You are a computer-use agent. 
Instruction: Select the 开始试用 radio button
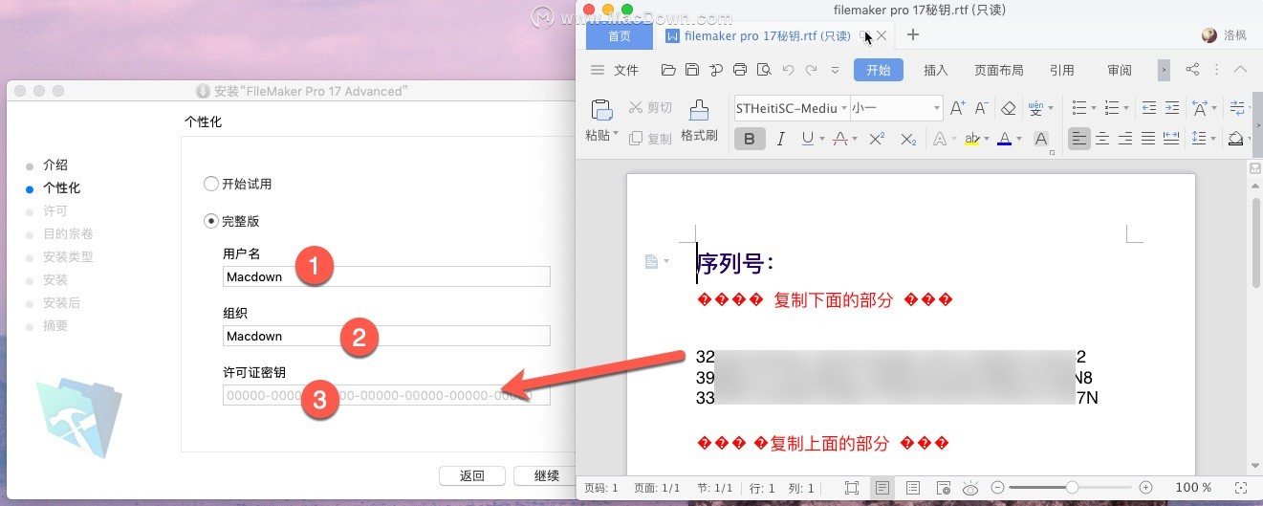pyautogui.click(x=211, y=184)
